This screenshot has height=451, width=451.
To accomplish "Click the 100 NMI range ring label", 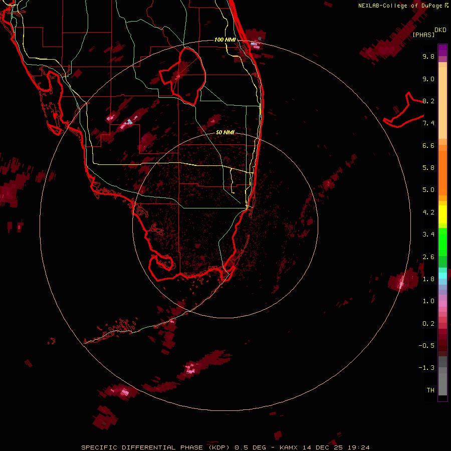I will pyautogui.click(x=225, y=40).
